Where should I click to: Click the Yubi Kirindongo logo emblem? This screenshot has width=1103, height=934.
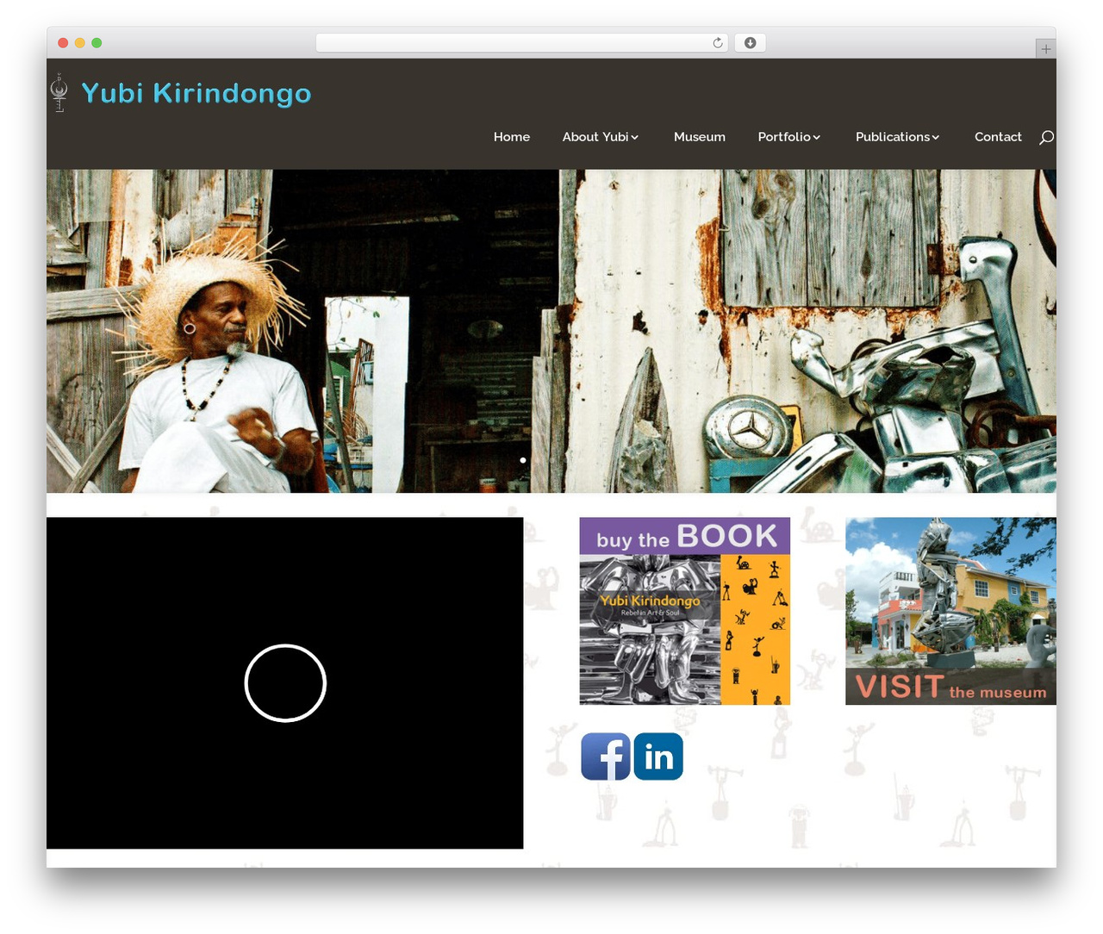[x=59, y=92]
